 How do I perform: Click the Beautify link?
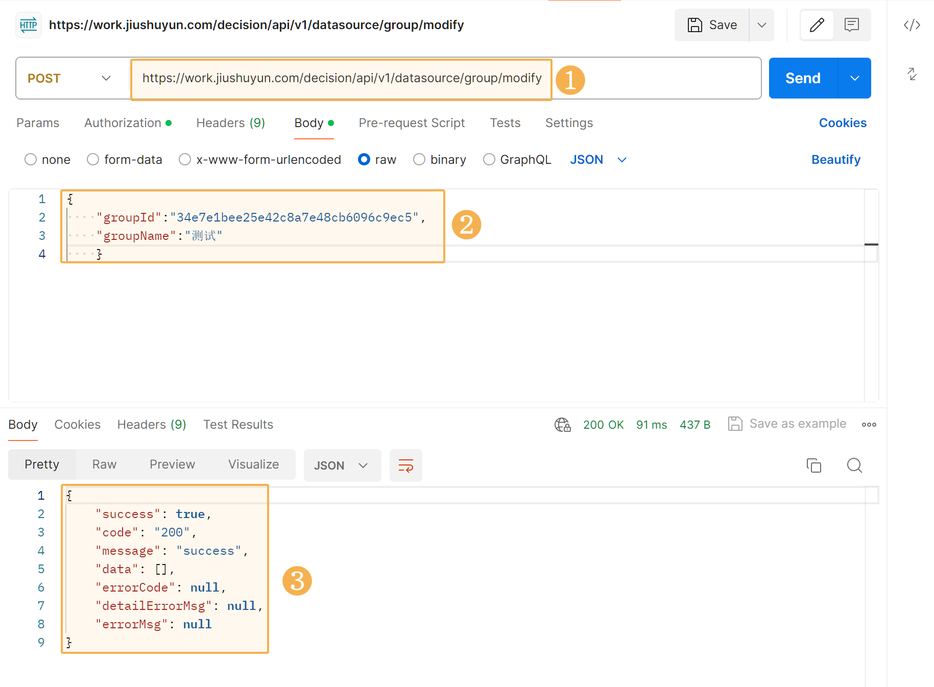click(x=835, y=160)
